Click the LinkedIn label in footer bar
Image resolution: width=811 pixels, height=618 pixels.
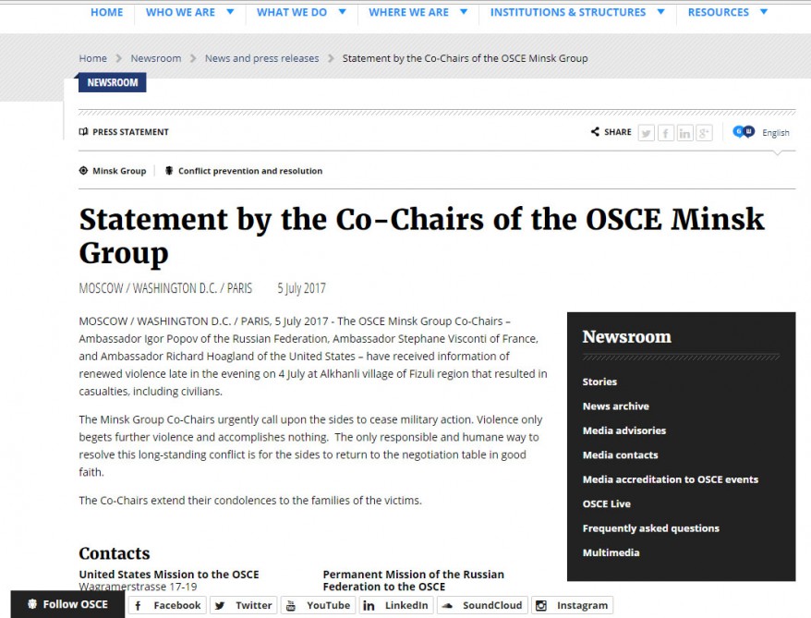(406, 606)
